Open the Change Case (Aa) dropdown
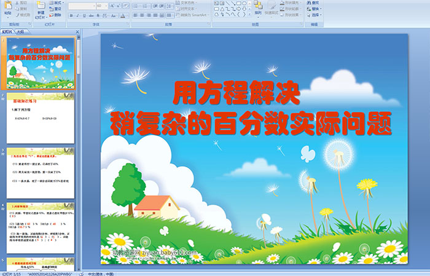The height and width of the screenshot is (276, 430). pyautogui.click(x=114, y=15)
